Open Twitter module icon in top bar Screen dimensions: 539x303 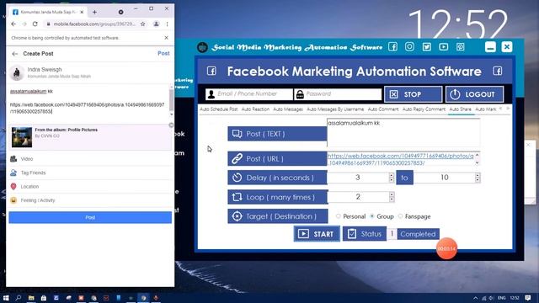[x=427, y=47]
